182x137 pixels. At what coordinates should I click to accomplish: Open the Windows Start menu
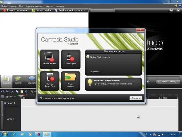[4, 134]
